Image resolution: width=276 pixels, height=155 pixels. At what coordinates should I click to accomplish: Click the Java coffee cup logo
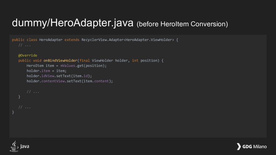(14, 146)
